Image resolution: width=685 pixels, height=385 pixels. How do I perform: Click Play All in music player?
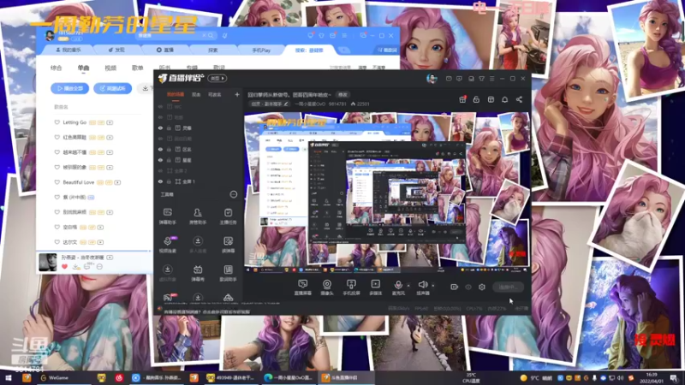[70, 88]
